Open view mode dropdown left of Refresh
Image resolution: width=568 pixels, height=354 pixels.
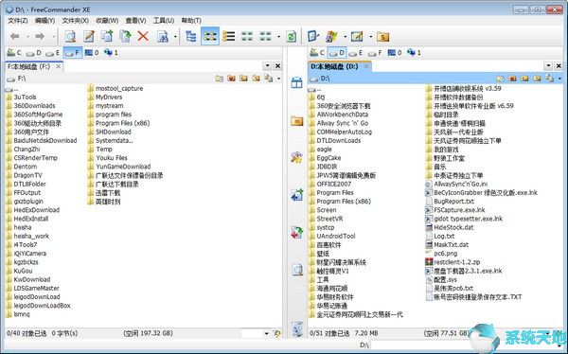click(278, 37)
